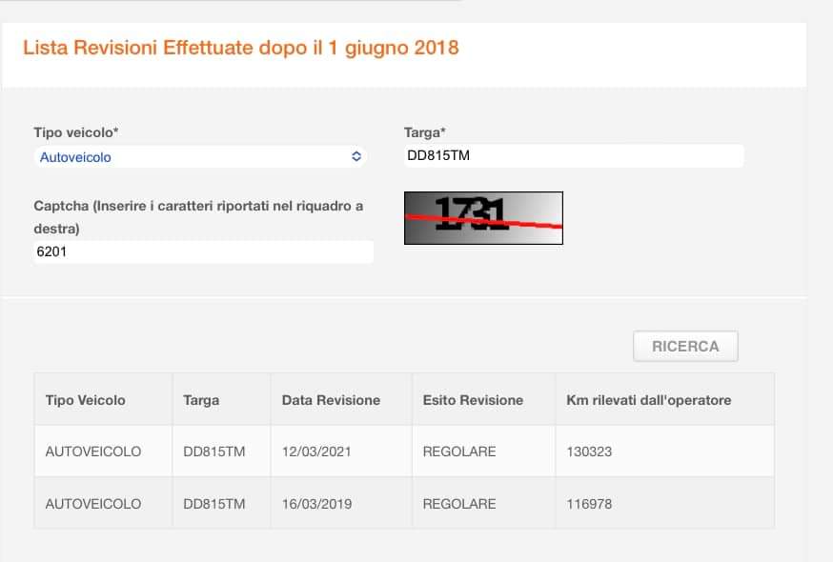Click the 130323 km value
Screen dimensions: 833x562
point(589,452)
